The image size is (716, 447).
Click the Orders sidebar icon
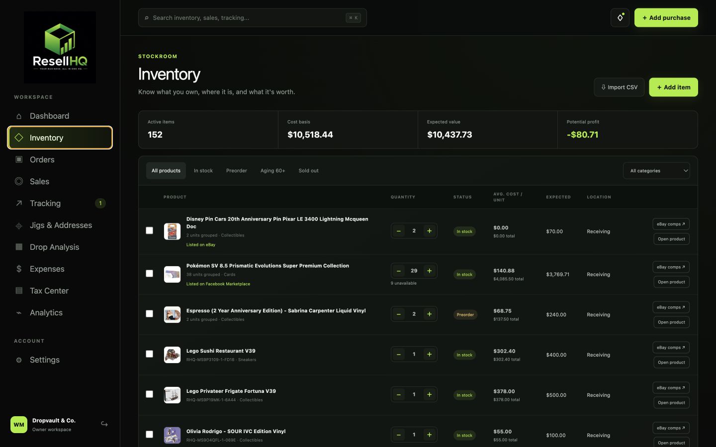19,159
